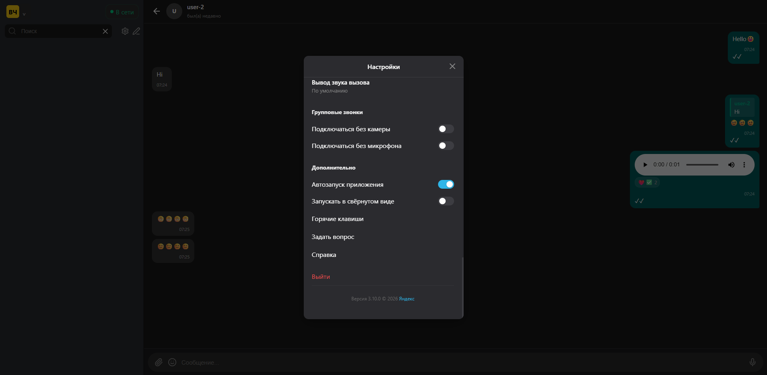Open the Яндекс link in footer
Image resolution: width=767 pixels, height=375 pixels.
click(406, 299)
